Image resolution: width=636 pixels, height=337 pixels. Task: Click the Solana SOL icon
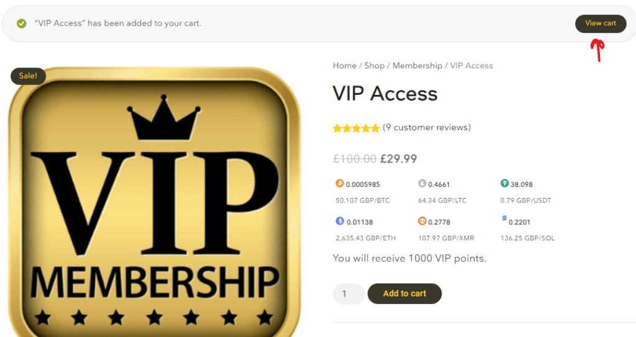pos(504,218)
